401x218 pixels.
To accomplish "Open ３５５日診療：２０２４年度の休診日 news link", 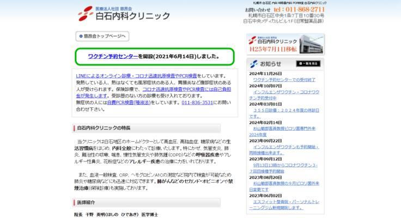I will [x=287, y=110].
